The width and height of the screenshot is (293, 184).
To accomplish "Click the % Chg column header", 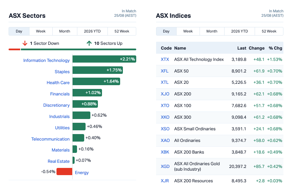I will click(x=275, y=48).
